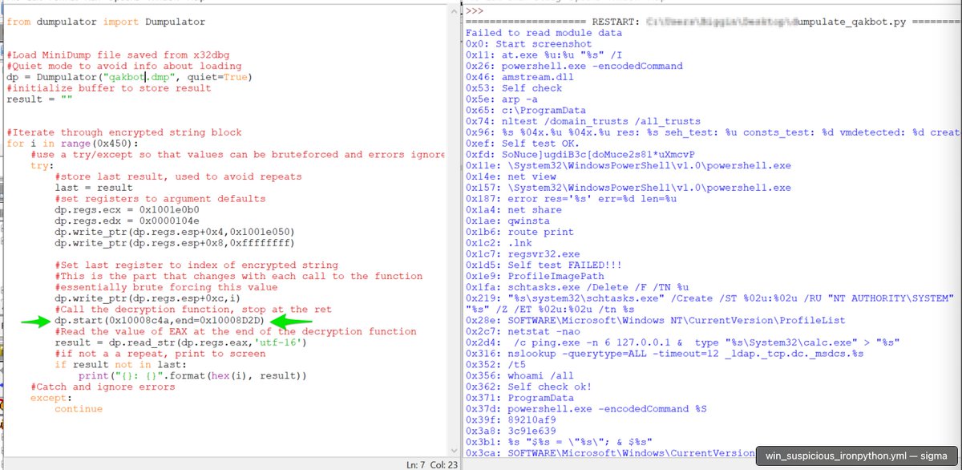The image size is (962, 470).
Task: Click the RESTART banner line in the shell
Action: [x=713, y=22]
